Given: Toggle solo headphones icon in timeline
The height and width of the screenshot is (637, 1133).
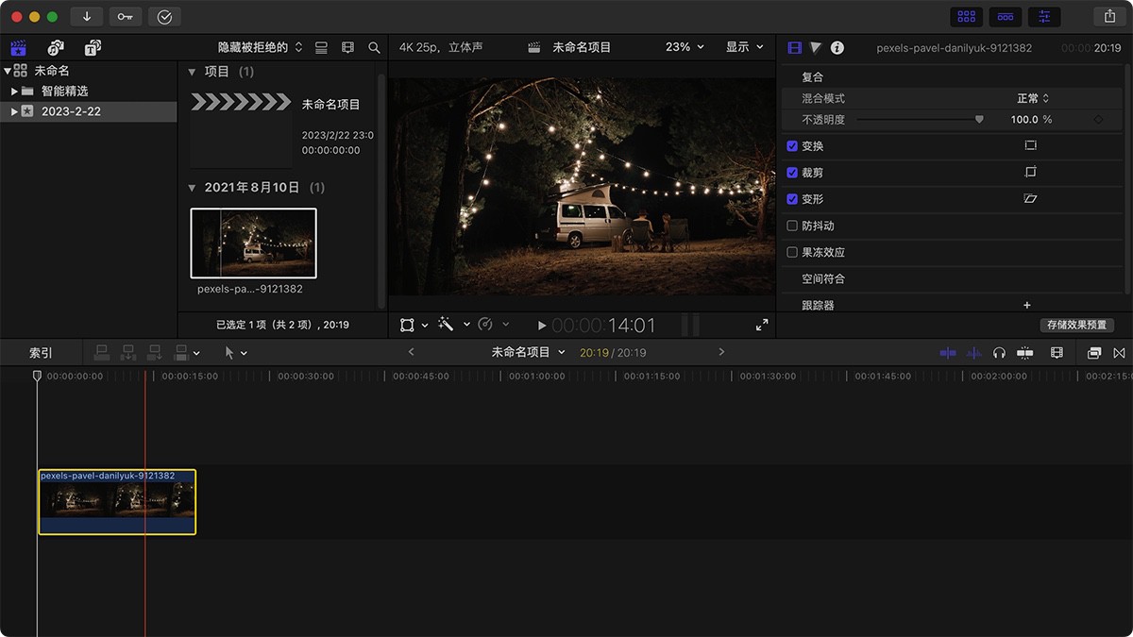Looking at the screenshot, I should click(x=999, y=353).
